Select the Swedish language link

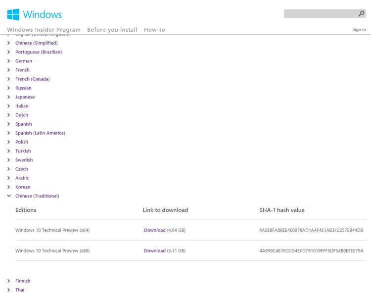[24, 160]
